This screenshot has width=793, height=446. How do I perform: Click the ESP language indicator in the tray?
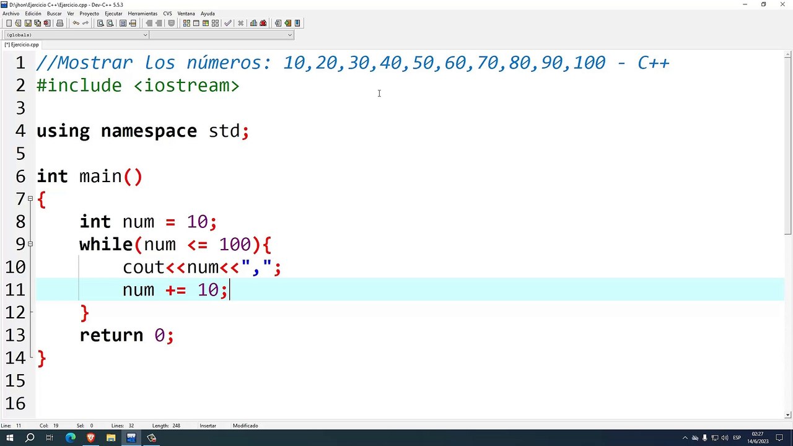pos(737,438)
